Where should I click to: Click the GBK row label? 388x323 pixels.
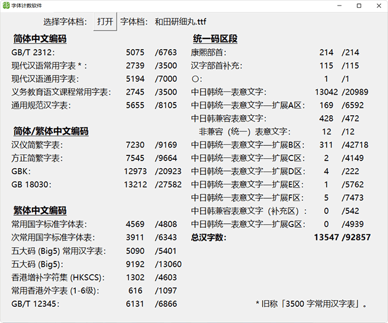point(21,172)
